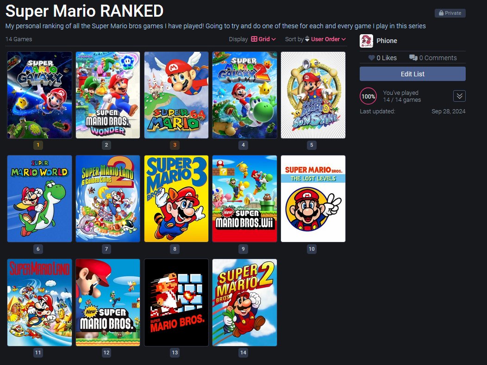Click the 100% progress circle
Screen dimensions: 487x365
point(368,96)
